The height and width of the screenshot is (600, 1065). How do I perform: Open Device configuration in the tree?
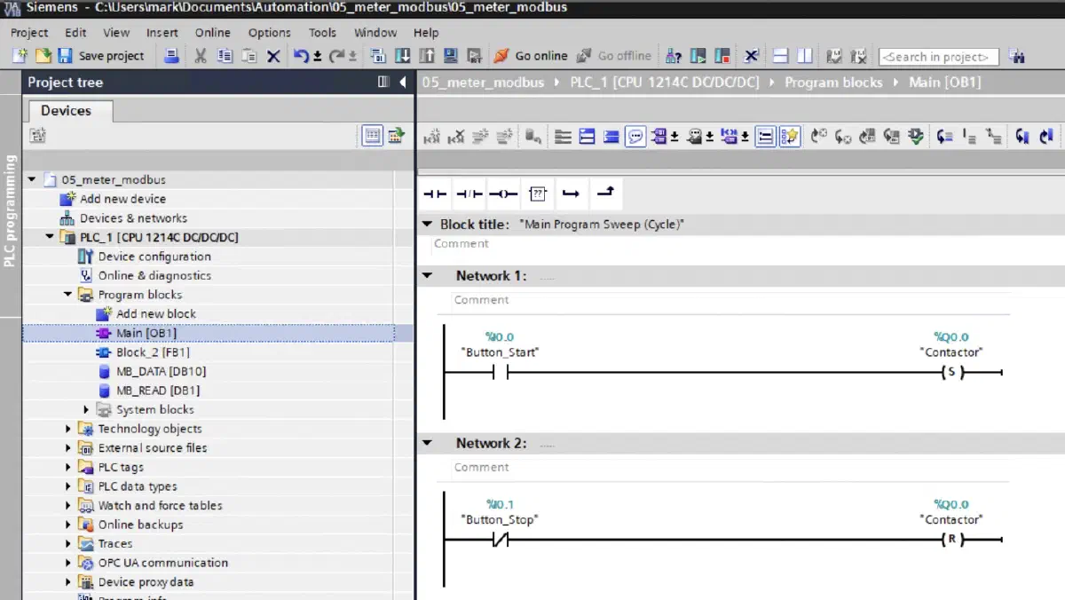(x=145, y=257)
